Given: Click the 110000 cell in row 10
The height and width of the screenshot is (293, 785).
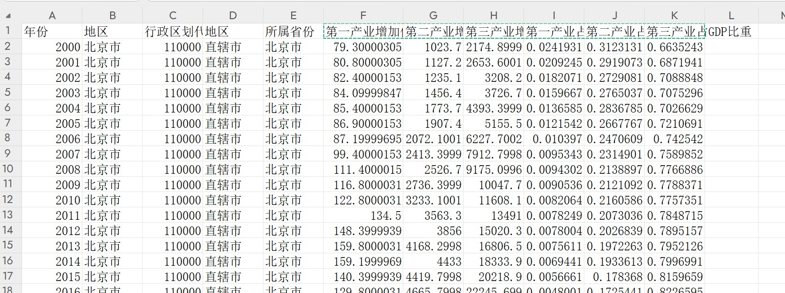Looking at the screenshot, I should [x=173, y=169].
